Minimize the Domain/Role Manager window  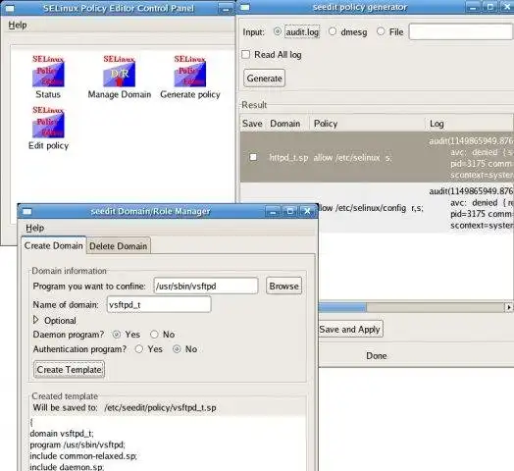tap(273, 212)
